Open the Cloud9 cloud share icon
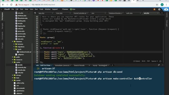169x95 pixels. click(166, 9)
